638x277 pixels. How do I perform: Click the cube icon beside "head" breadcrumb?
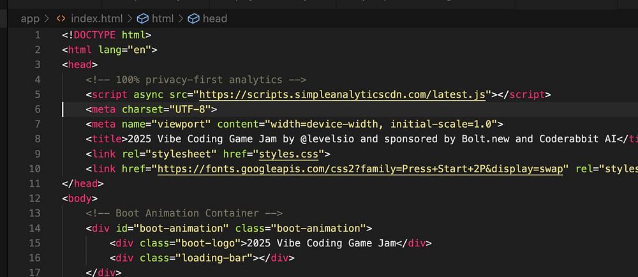(193, 19)
